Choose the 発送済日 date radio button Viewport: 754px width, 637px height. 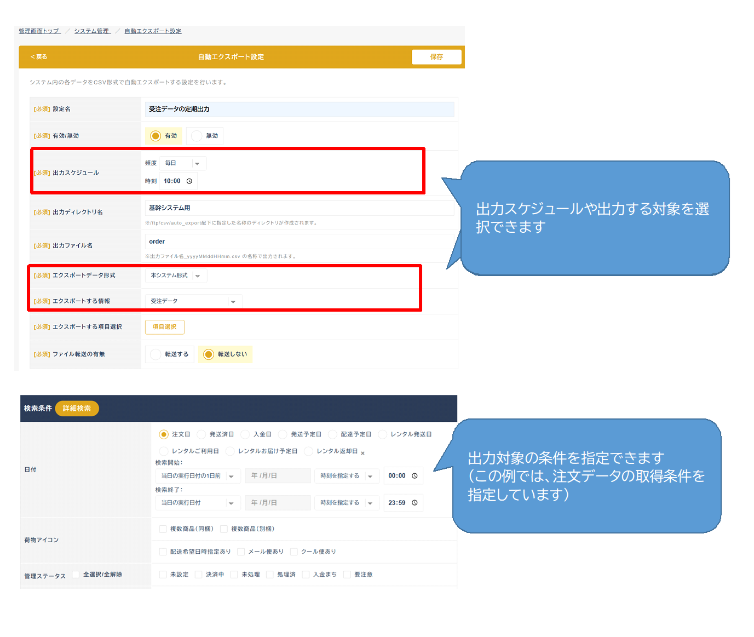(202, 434)
